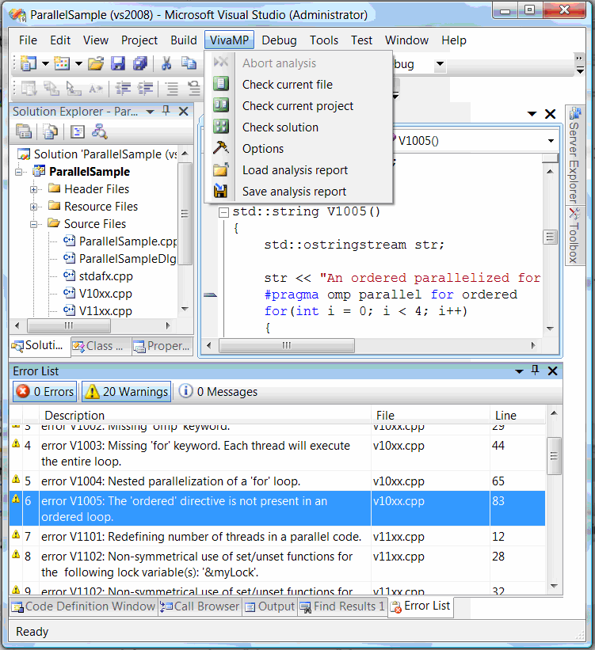Switch to the Call Browser tab
The image size is (595, 650).
pyautogui.click(x=200, y=606)
